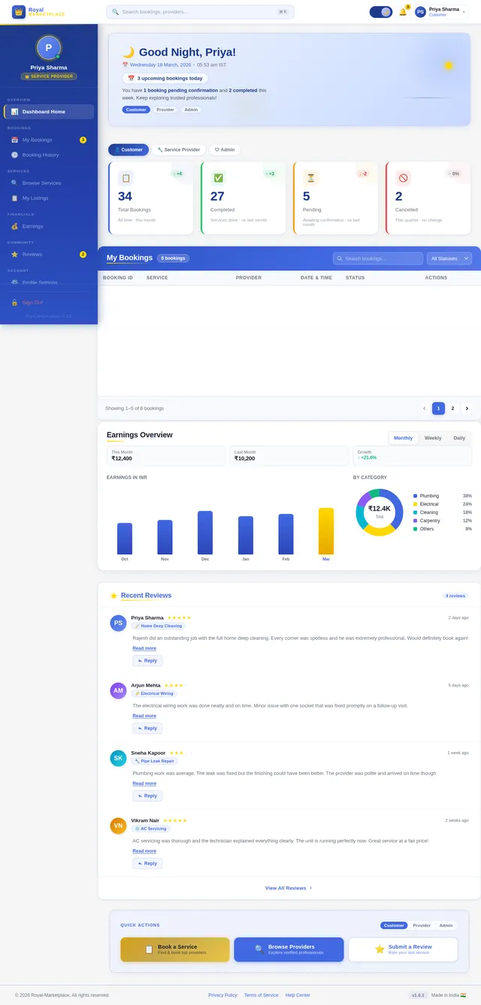Click the Cleaning legend color swatch

(415, 512)
